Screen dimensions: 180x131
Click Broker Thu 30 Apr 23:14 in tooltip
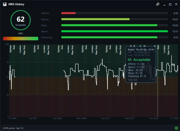(141, 50)
